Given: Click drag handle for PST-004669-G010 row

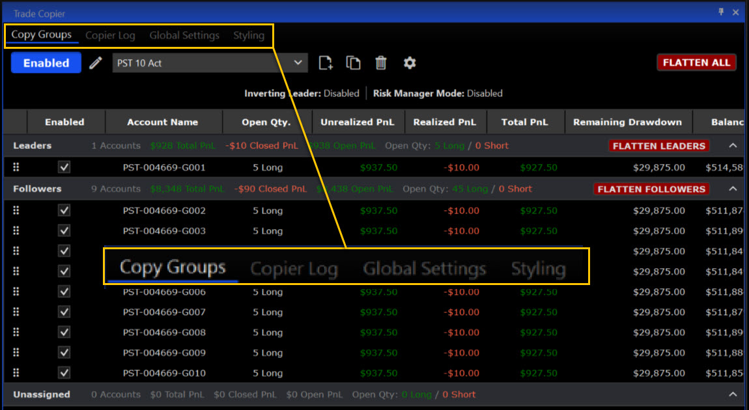Looking at the screenshot, I should (x=16, y=373).
